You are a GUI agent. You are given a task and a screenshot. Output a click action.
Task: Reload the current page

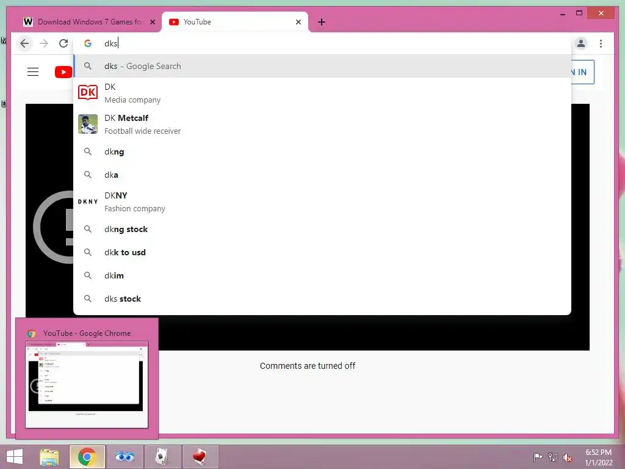pyautogui.click(x=63, y=43)
